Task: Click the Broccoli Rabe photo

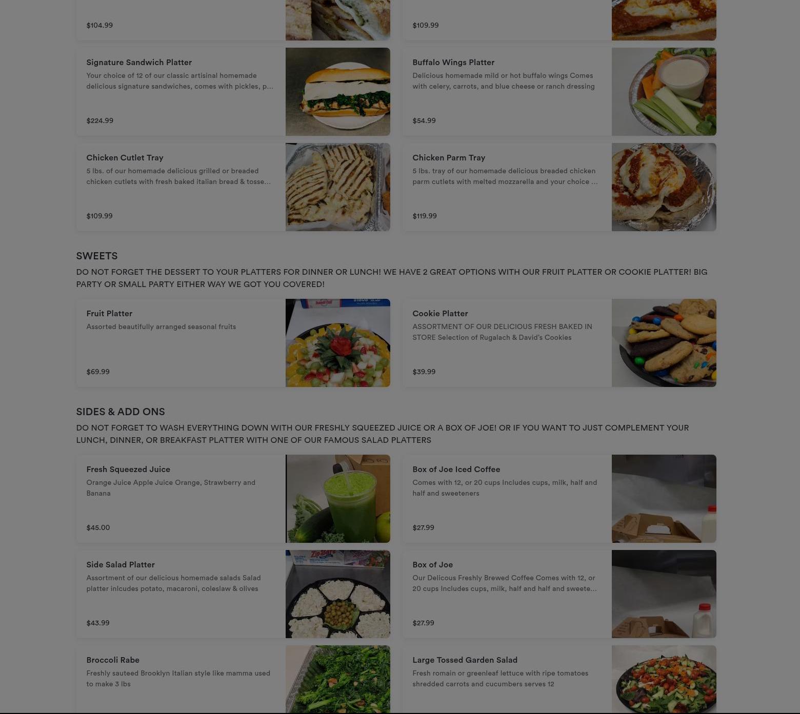Action: [337, 680]
